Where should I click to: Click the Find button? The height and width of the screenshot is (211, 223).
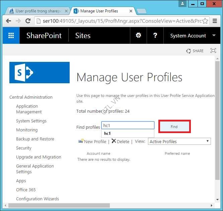click(x=174, y=126)
